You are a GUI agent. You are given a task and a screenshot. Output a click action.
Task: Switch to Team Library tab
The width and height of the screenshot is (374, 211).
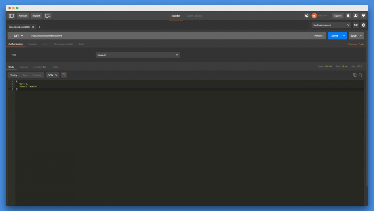(x=194, y=16)
